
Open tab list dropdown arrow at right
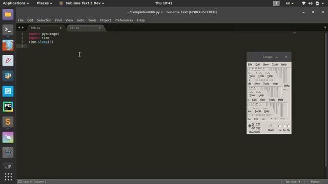point(325,28)
